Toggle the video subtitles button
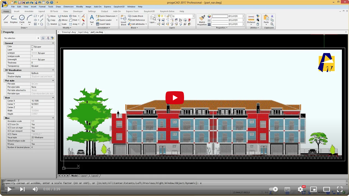Viewport: 349px width, 196px height. (x=287, y=189)
